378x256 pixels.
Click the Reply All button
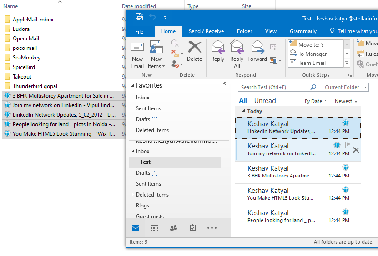point(237,55)
